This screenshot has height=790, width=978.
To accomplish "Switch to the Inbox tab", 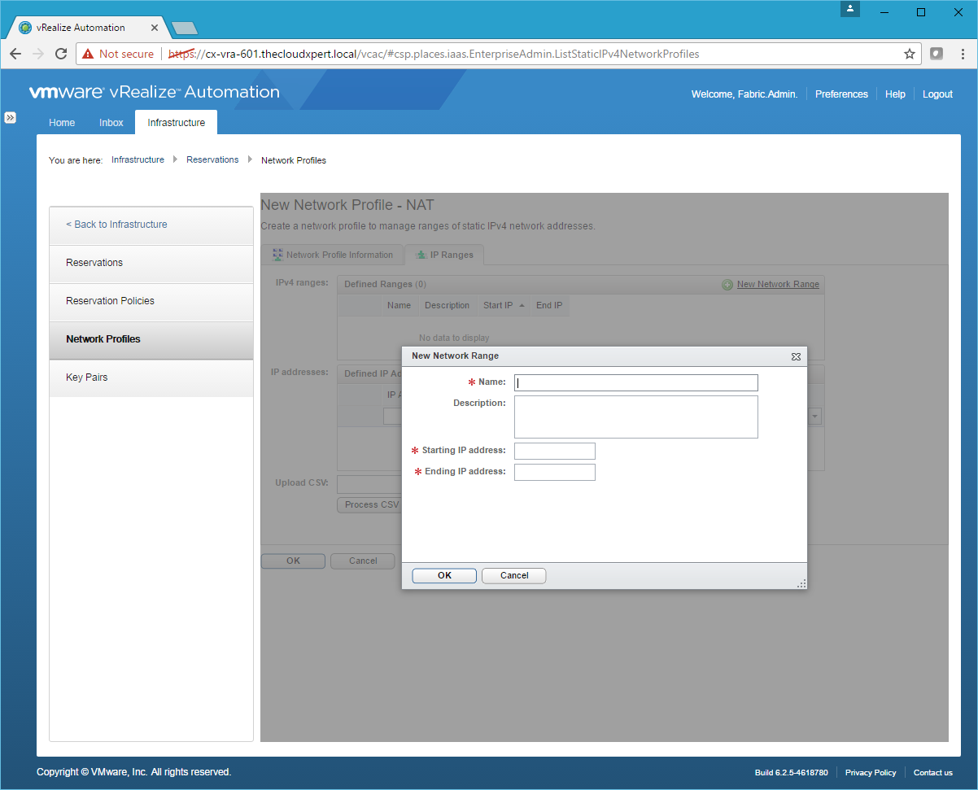I will pos(111,123).
